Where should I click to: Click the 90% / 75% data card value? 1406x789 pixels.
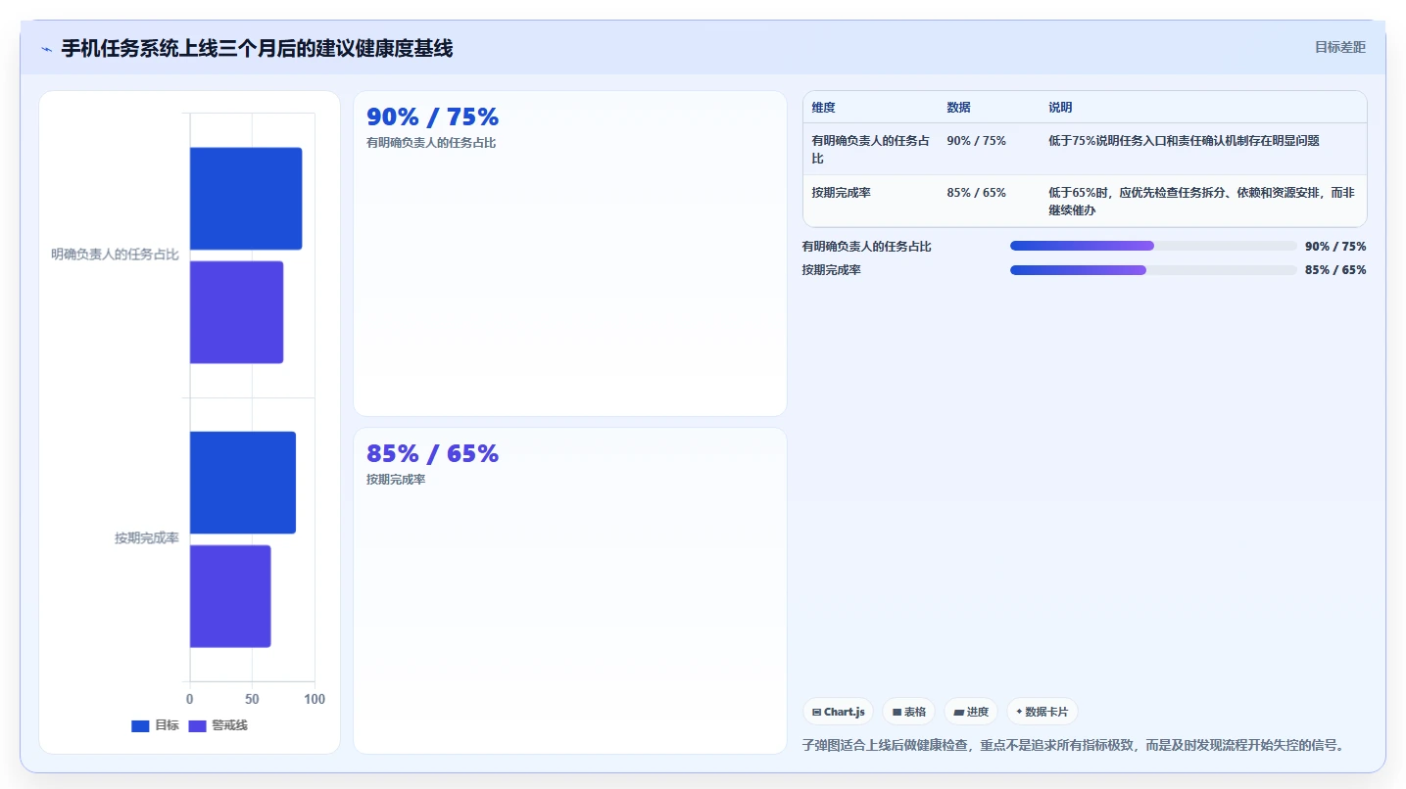click(432, 117)
